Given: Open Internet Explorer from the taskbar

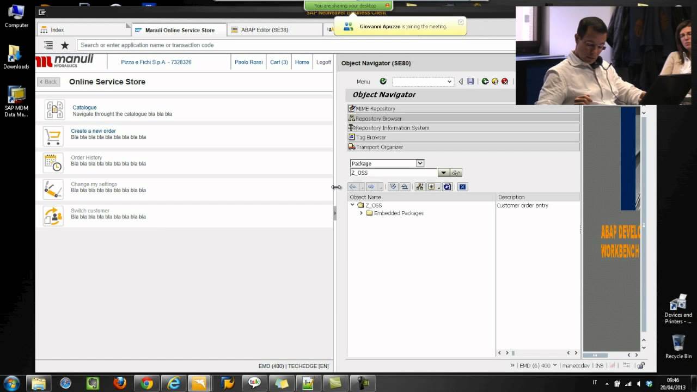Looking at the screenshot, I should coord(174,383).
